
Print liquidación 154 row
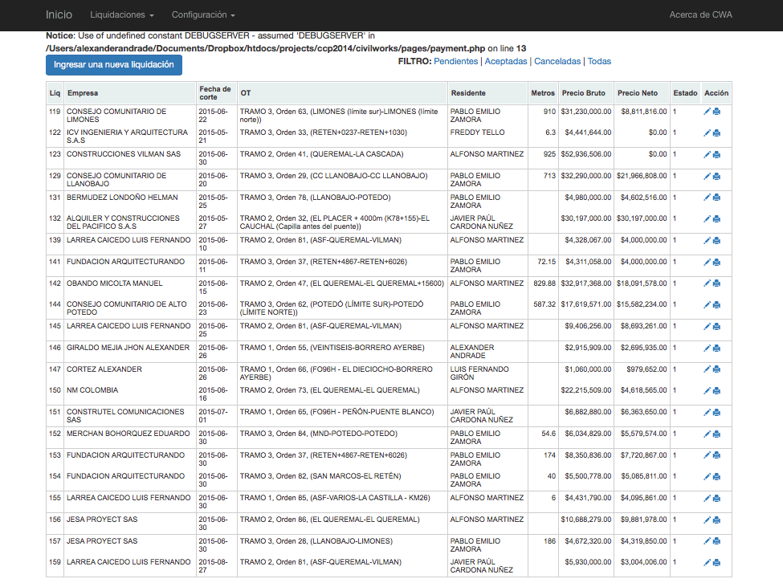click(x=716, y=477)
